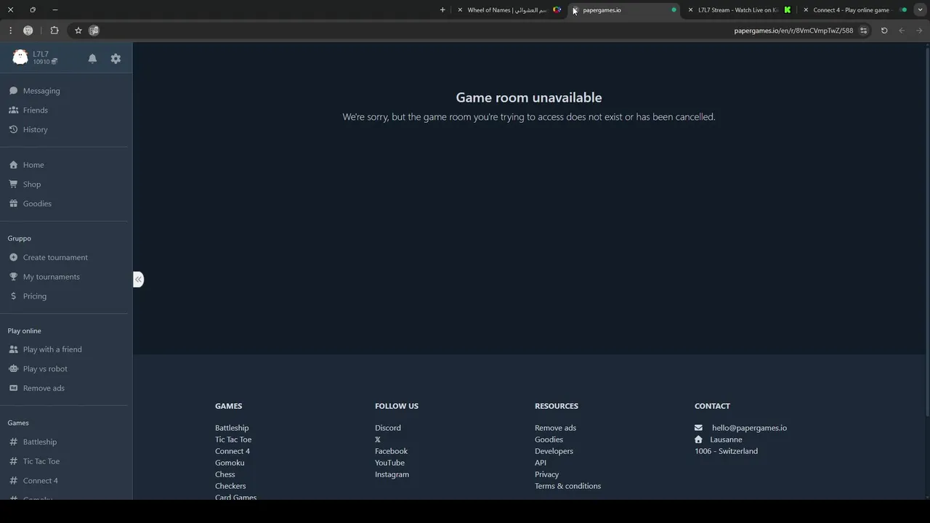The height and width of the screenshot is (523, 930).
Task: Open a new browser tab
Action: click(x=442, y=10)
